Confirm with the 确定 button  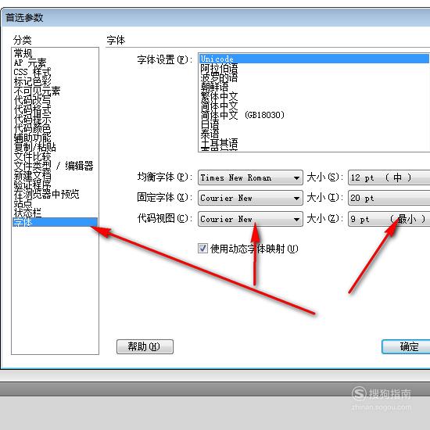coord(406,346)
